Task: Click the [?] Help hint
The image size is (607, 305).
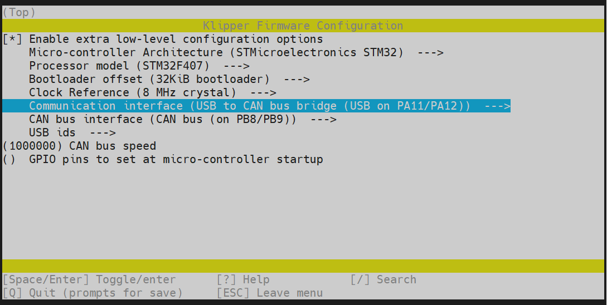Action: (243, 280)
